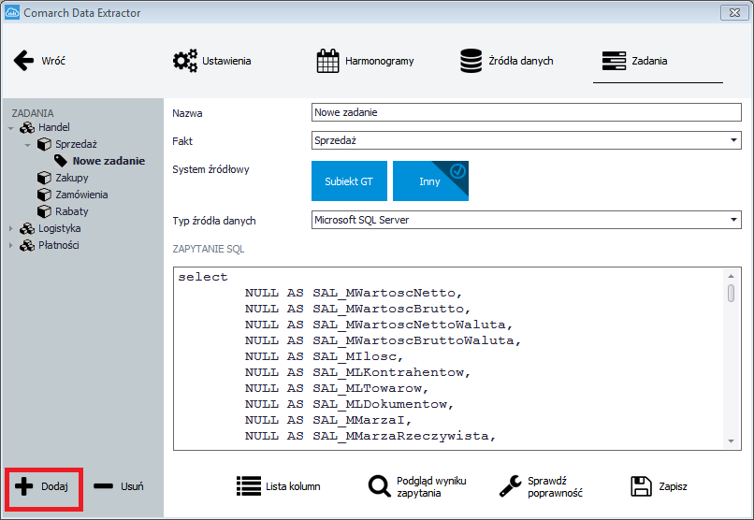Click the Sprawdź poprawność label
The height and width of the screenshot is (520, 754).
pos(555,487)
